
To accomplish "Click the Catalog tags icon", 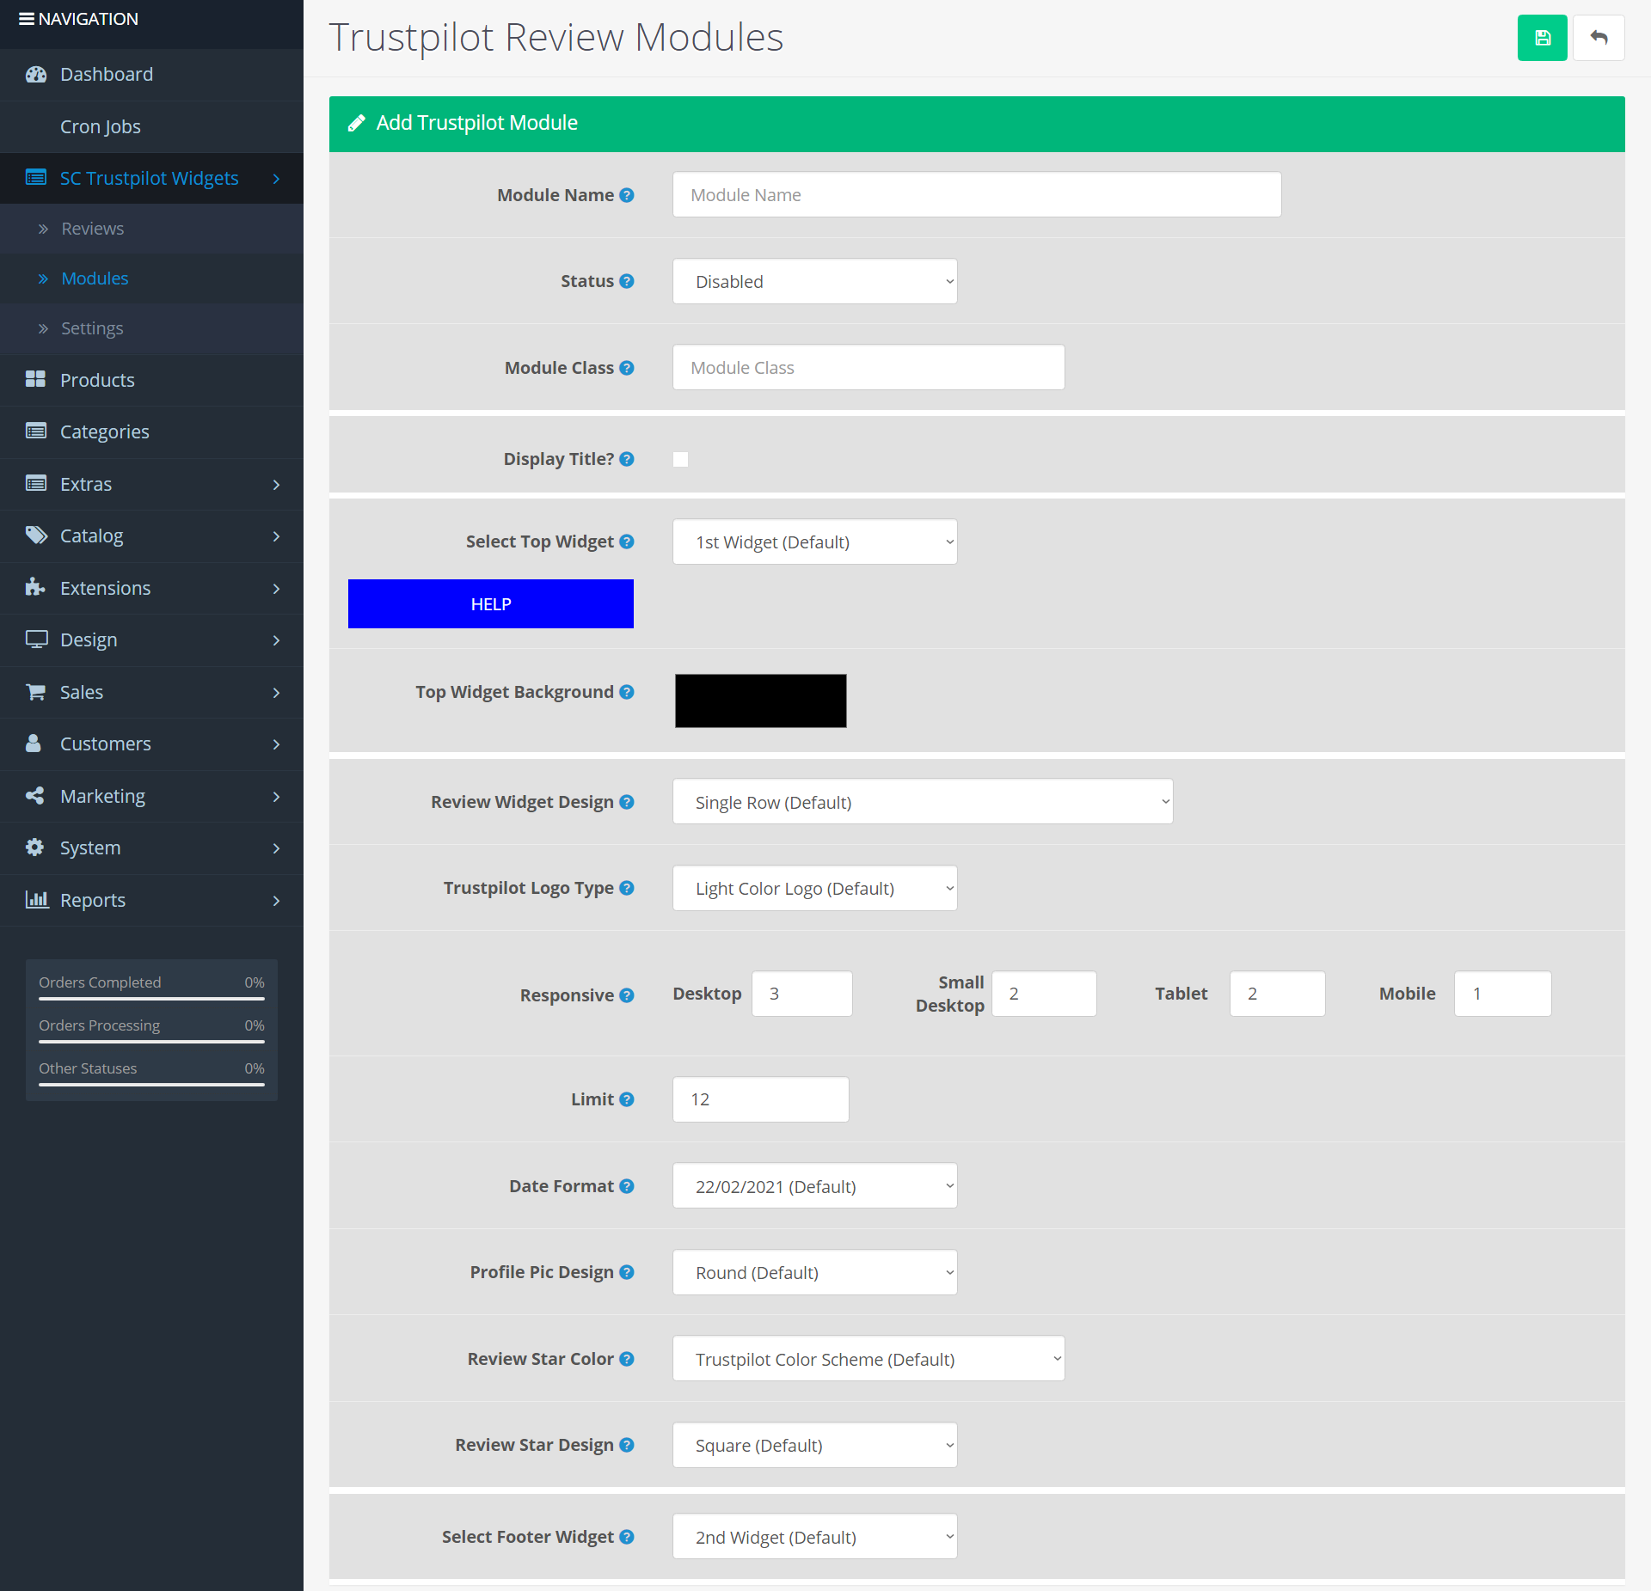I will [x=36, y=535].
